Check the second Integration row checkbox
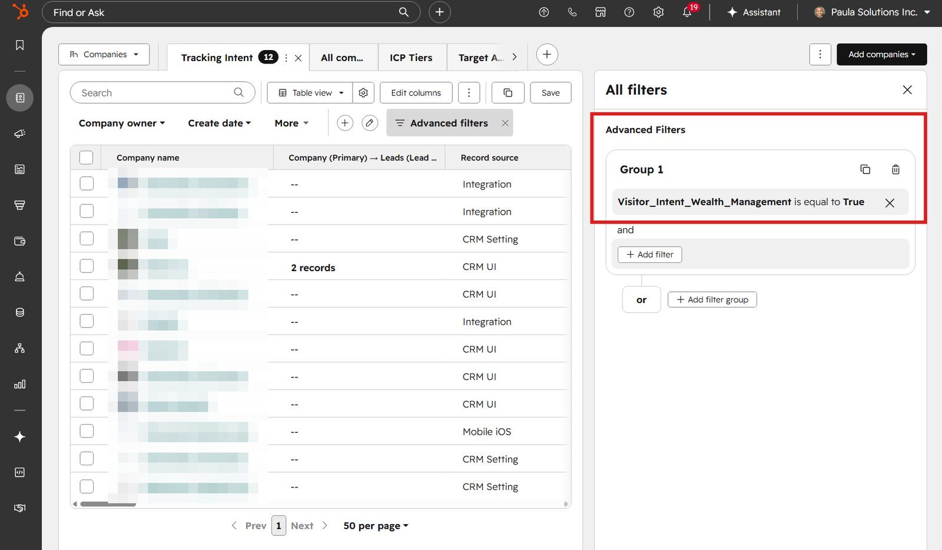942x550 pixels. (87, 211)
